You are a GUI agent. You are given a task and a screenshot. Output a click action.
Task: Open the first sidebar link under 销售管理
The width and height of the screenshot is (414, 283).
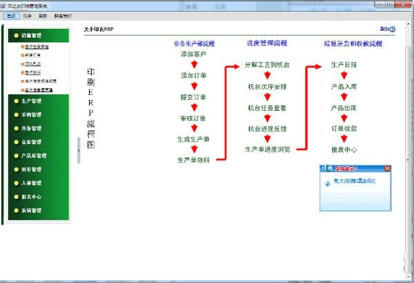pyautogui.click(x=37, y=47)
